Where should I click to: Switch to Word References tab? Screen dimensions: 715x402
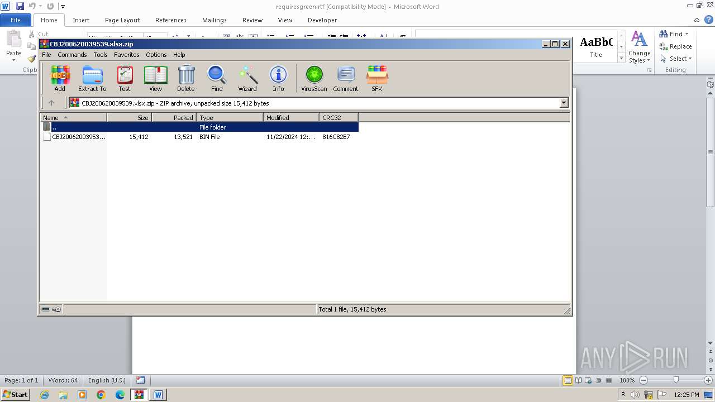171,20
